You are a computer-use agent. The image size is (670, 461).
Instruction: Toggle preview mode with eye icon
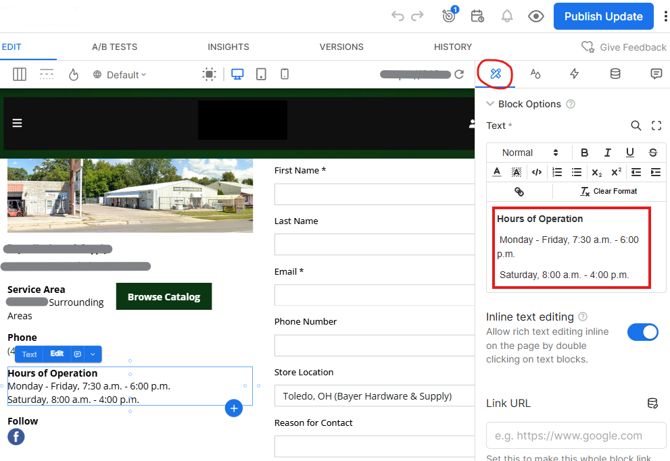tap(536, 16)
